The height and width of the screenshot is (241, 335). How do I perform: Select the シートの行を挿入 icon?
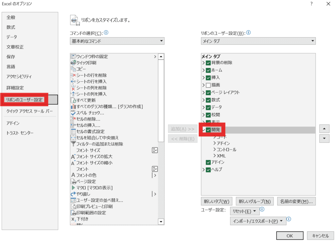coord(73,81)
